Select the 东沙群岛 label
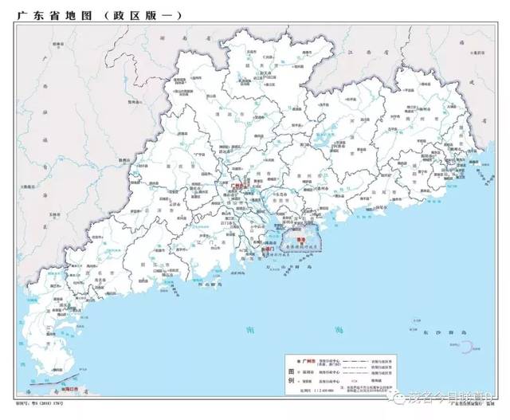Image resolution: width=510 pixels, height=420 pixels. click(x=445, y=332)
